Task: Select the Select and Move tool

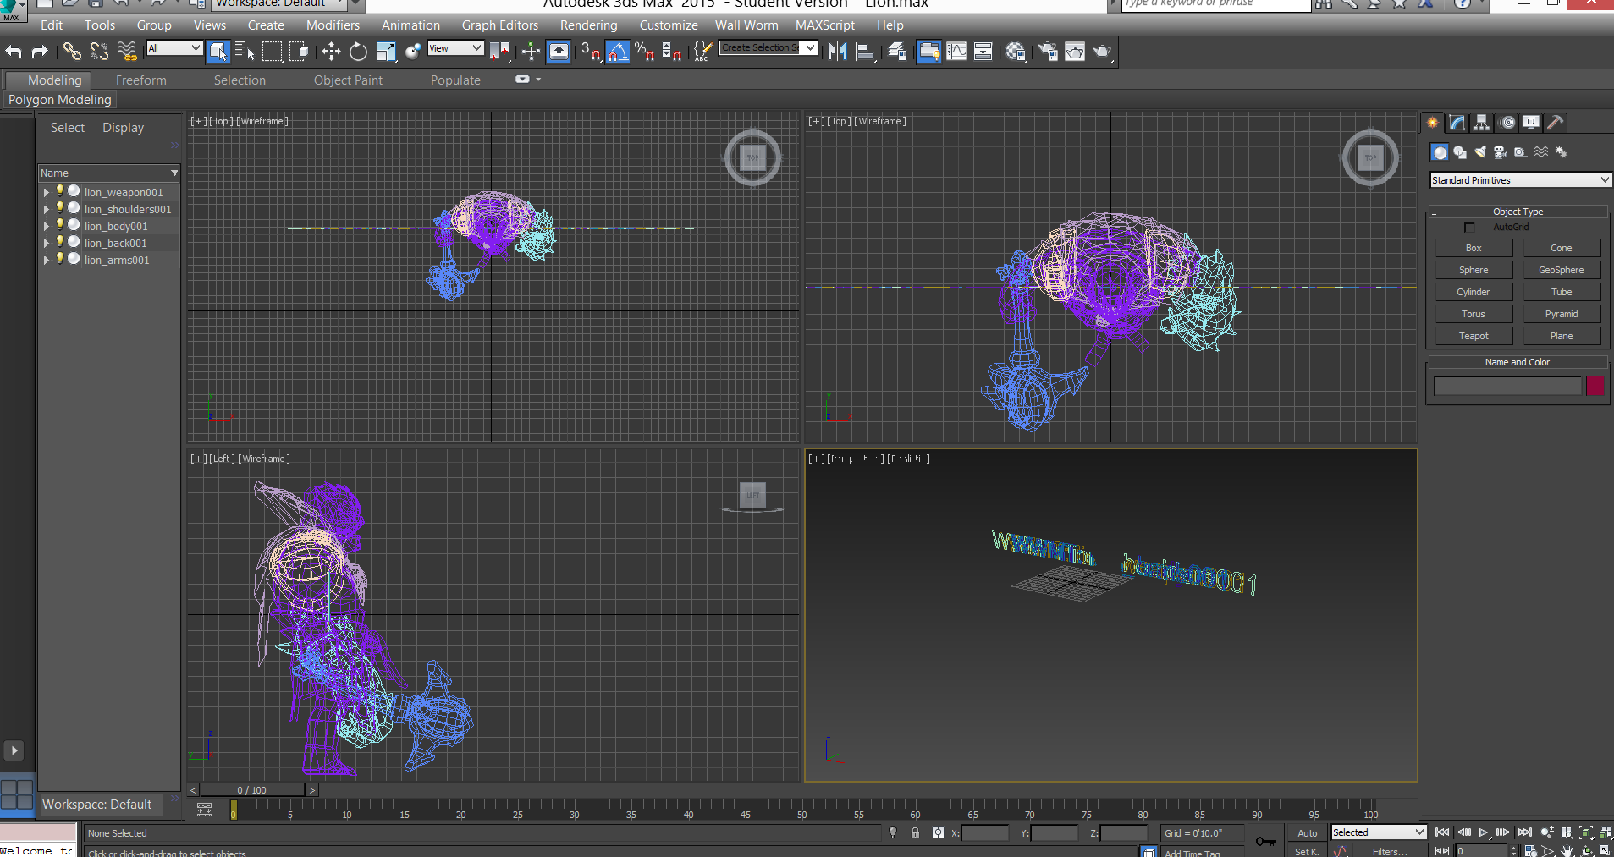Action: click(x=330, y=52)
